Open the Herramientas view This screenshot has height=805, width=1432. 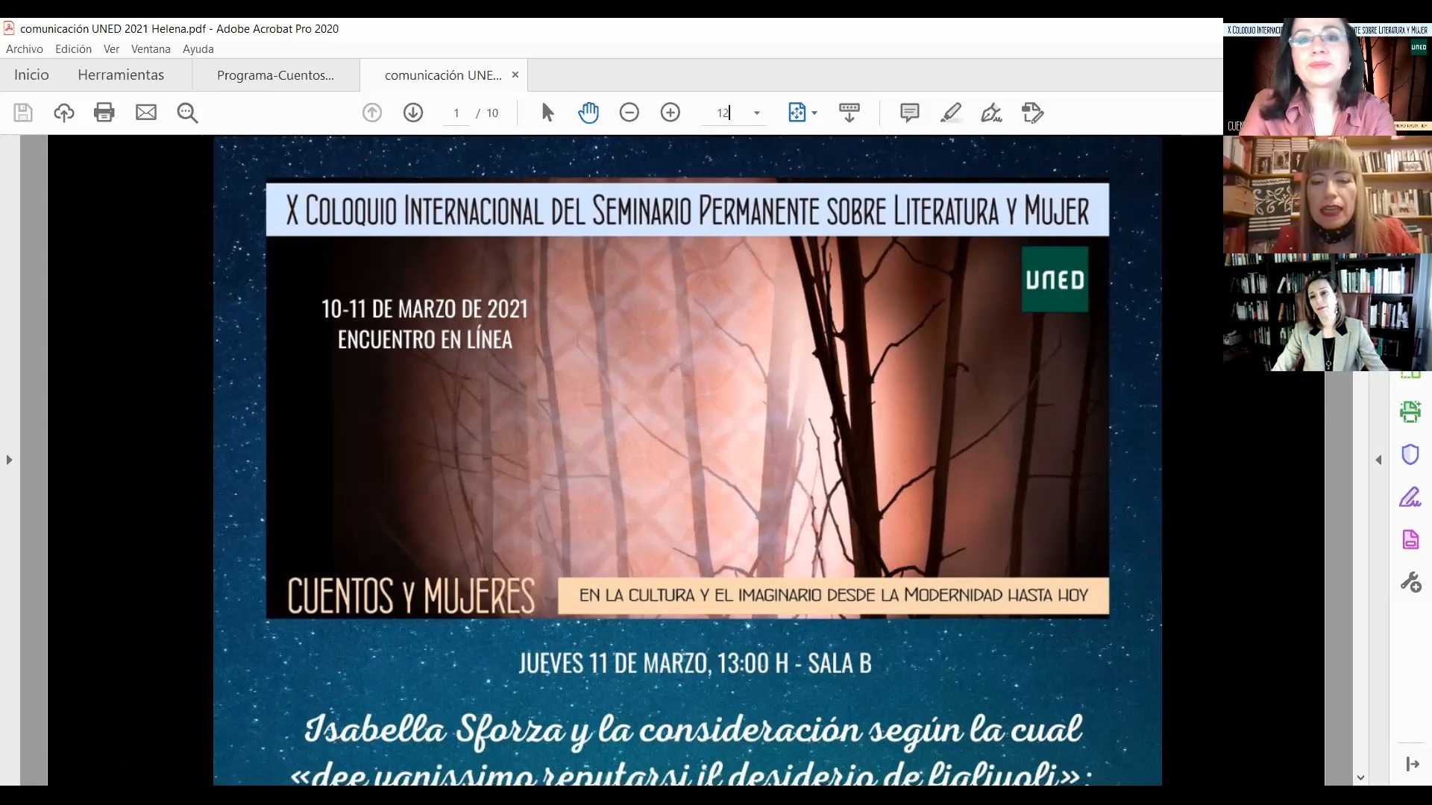pyautogui.click(x=121, y=75)
